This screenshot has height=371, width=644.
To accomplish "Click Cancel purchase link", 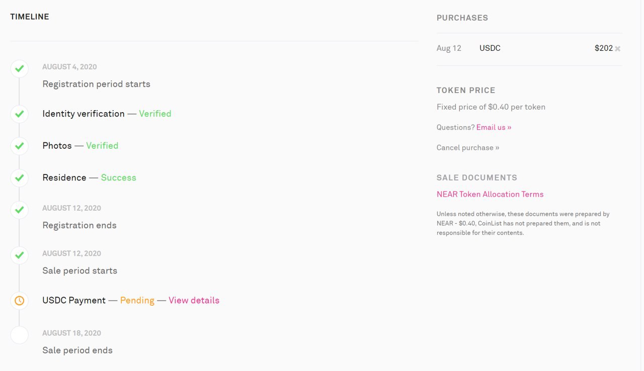I will (468, 147).
